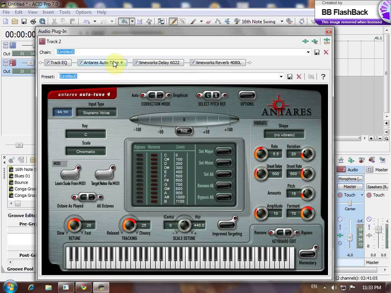Add a plug-in to the Track 2 chain

(x=305, y=41)
